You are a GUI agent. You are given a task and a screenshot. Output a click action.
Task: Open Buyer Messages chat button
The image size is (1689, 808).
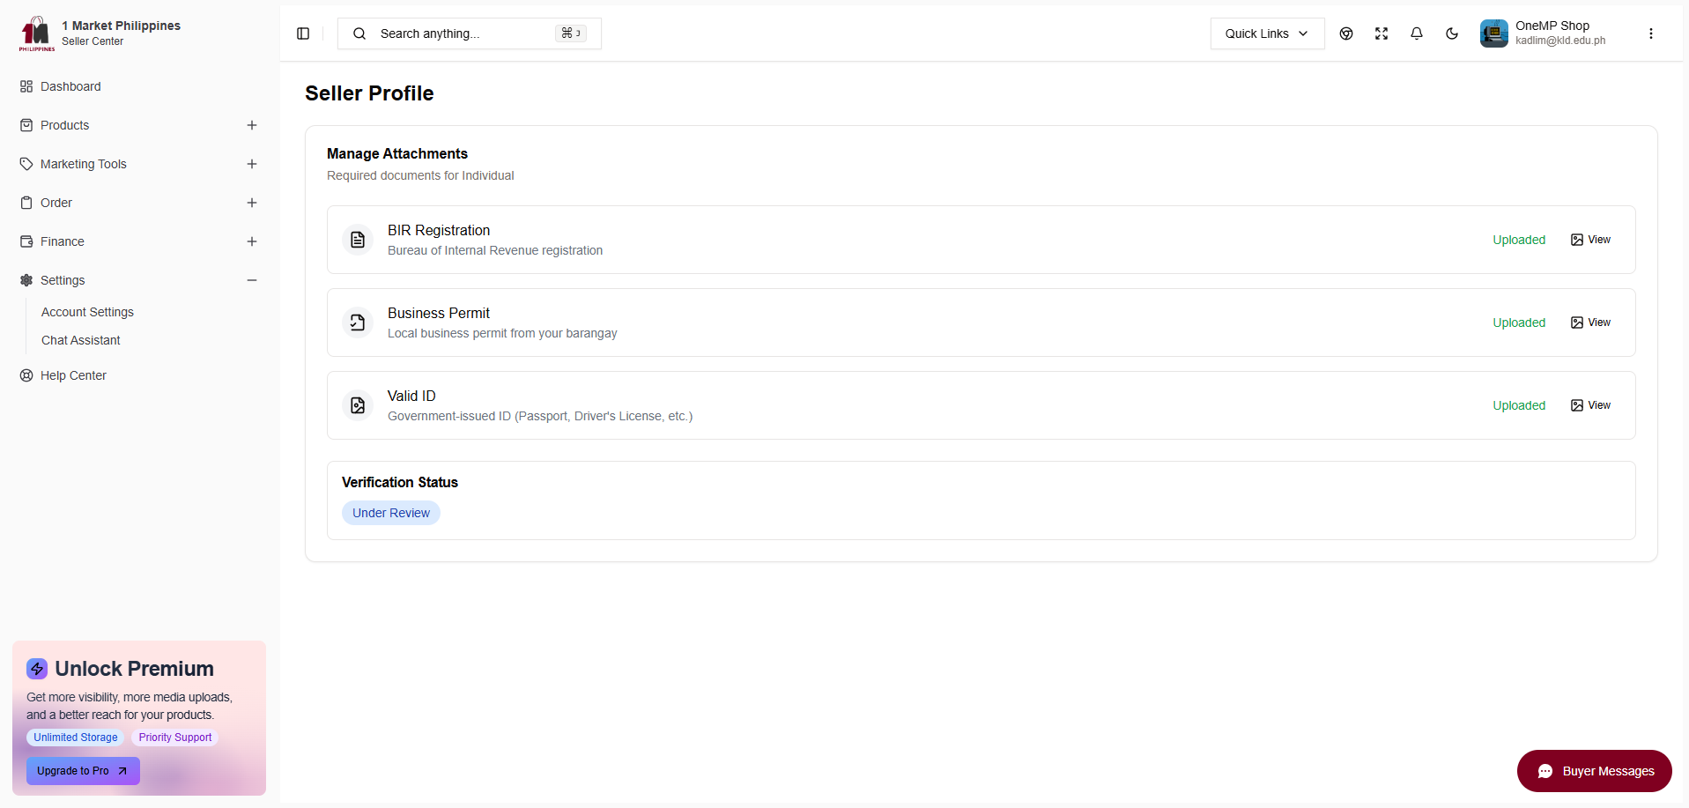coord(1594,771)
